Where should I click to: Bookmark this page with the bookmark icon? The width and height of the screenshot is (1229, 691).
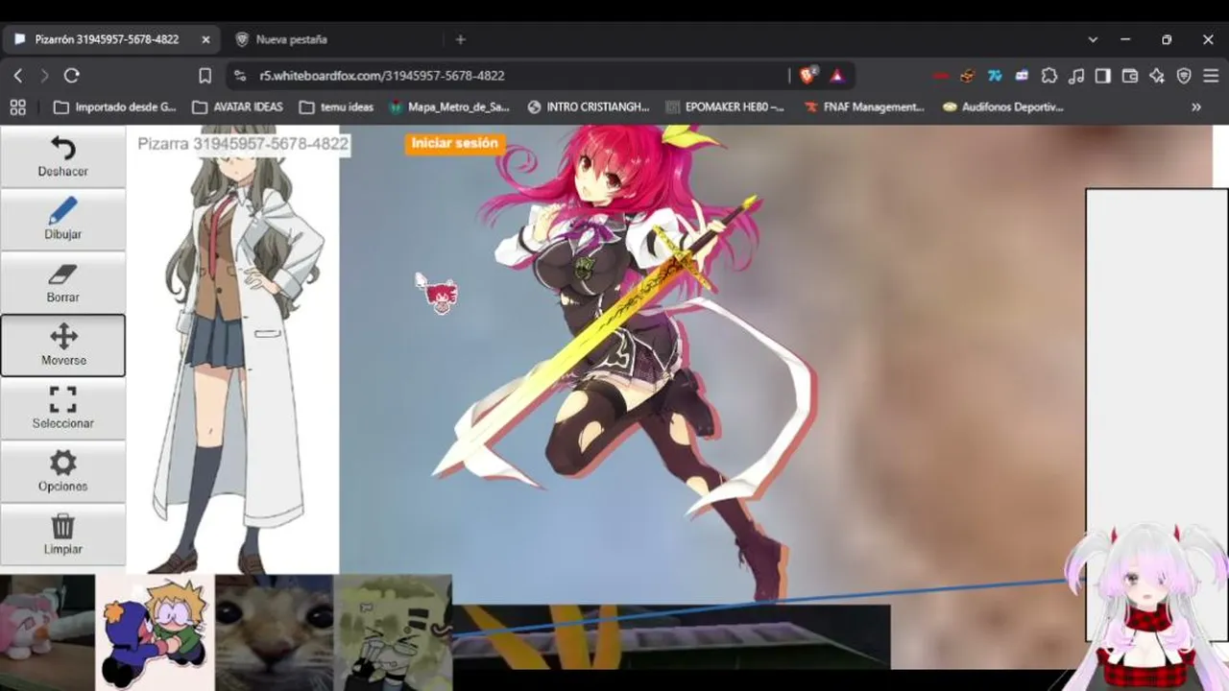point(205,76)
